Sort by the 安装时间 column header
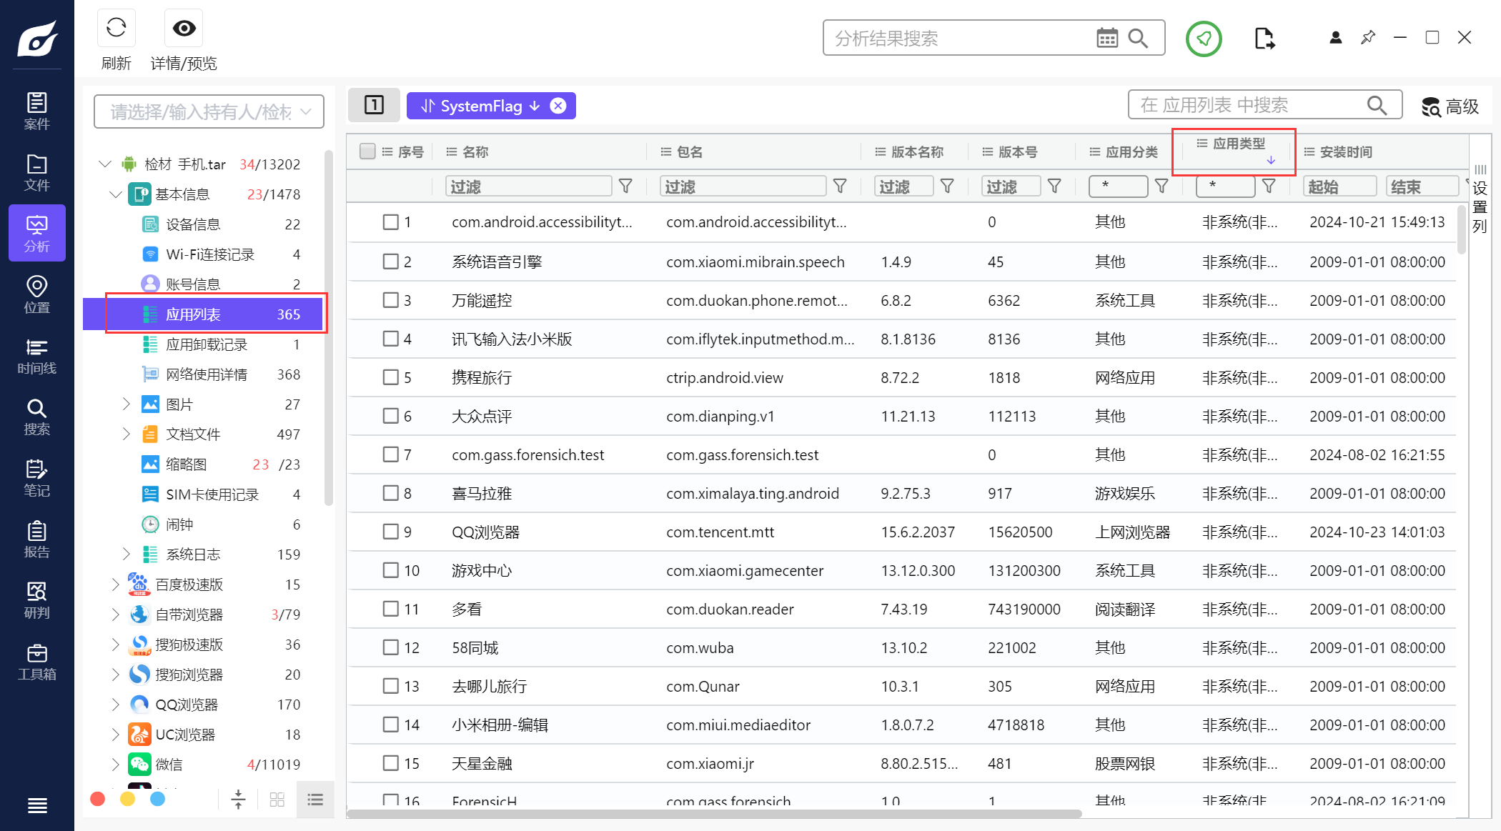Image resolution: width=1501 pixels, height=831 pixels. point(1346,151)
